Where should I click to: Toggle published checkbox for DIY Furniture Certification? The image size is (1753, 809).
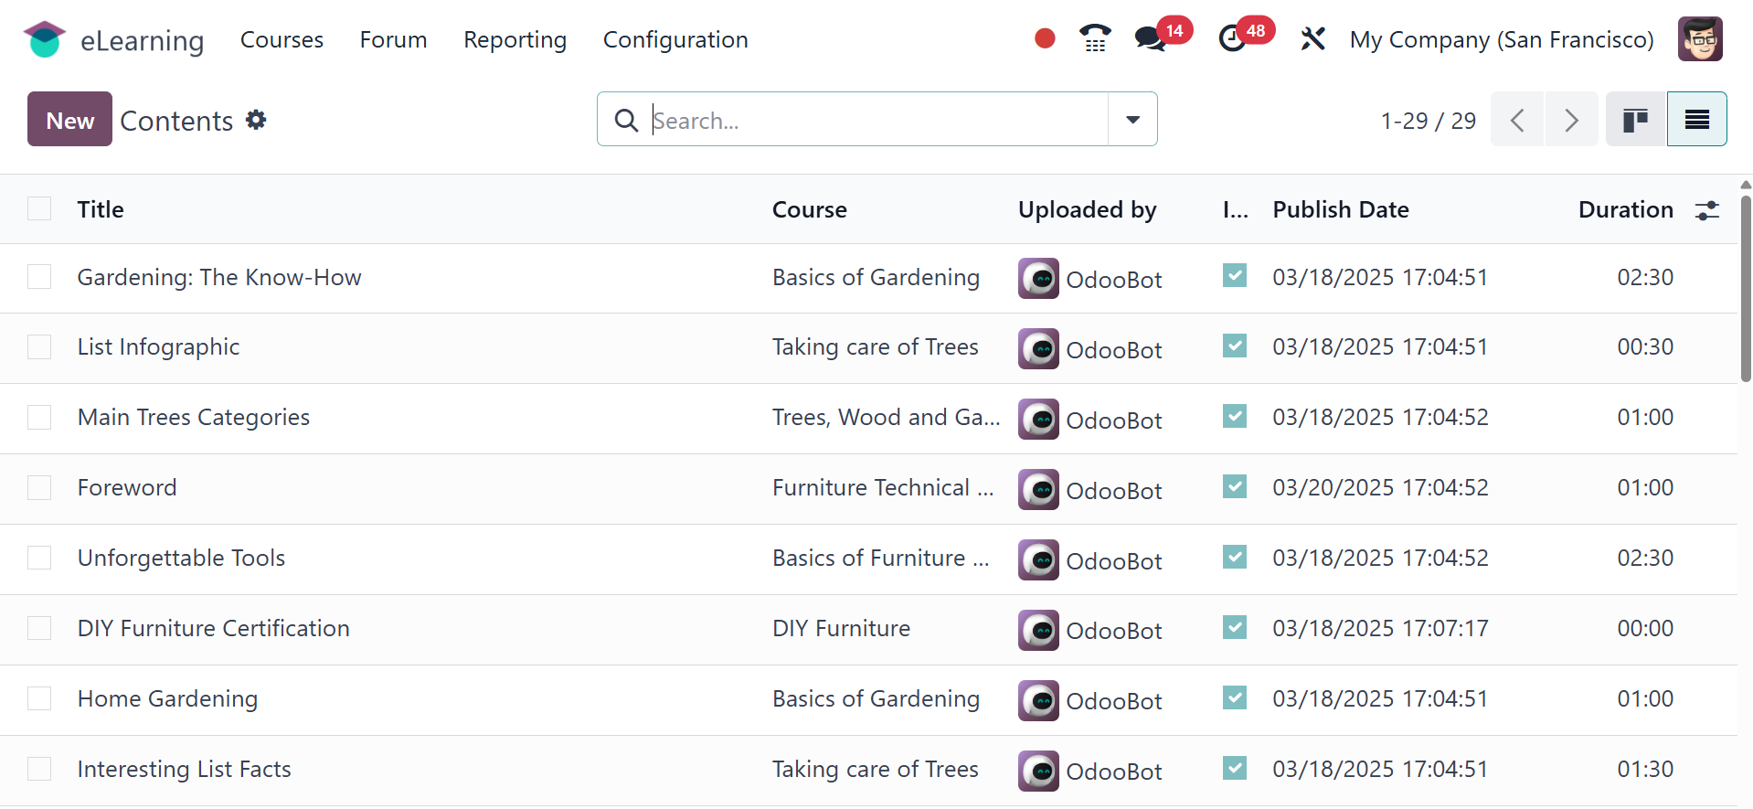(x=1235, y=626)
